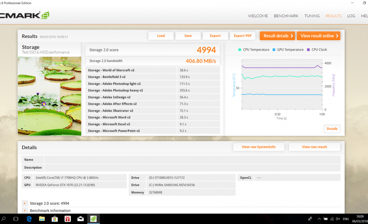Screen dimensions: 368x224
Task: Click the Load button
Action: [x=161, y=36]
